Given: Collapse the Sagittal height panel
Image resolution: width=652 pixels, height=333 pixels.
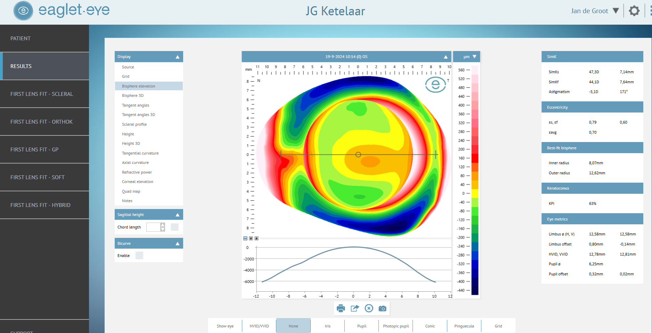Looking at the screenshot, I should 178,214.
